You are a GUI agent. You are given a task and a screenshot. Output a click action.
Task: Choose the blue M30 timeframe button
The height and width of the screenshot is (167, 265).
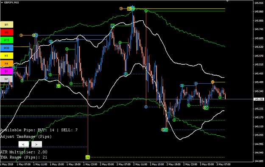[x=7, y=48]
